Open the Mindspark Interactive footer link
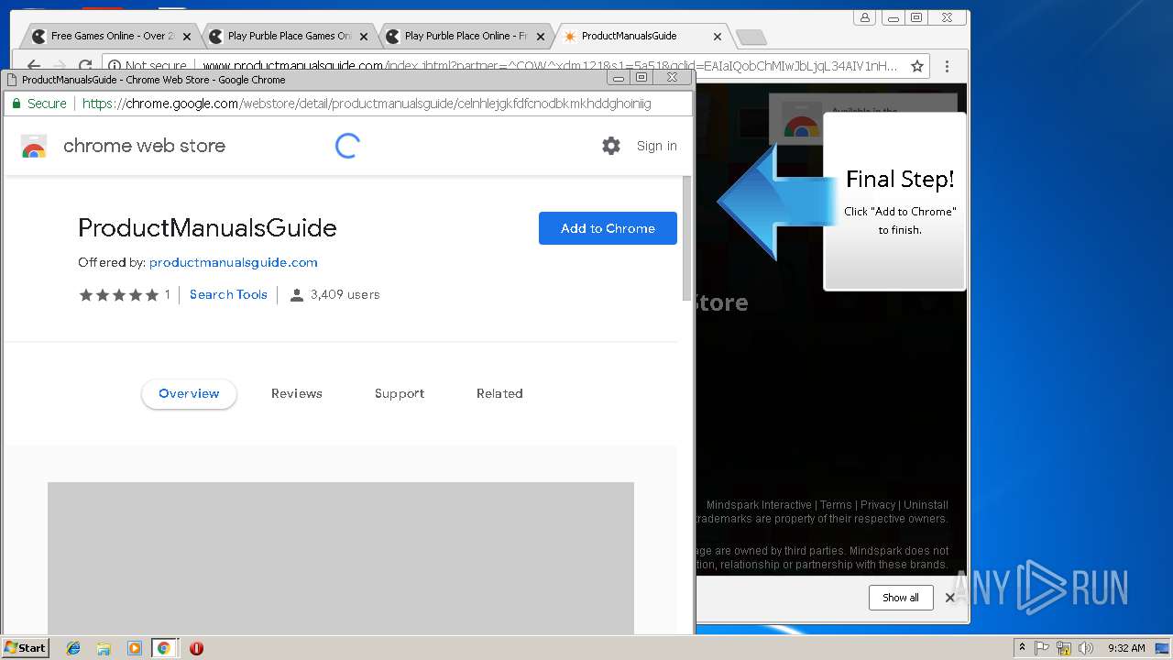 point(759,505)
